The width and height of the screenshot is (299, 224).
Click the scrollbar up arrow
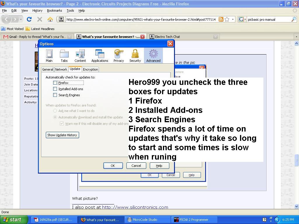pyautogui.click(x=297, y=43)
